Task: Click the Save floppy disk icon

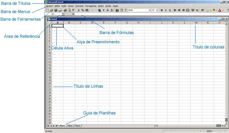Action: (x=56, y=10)
